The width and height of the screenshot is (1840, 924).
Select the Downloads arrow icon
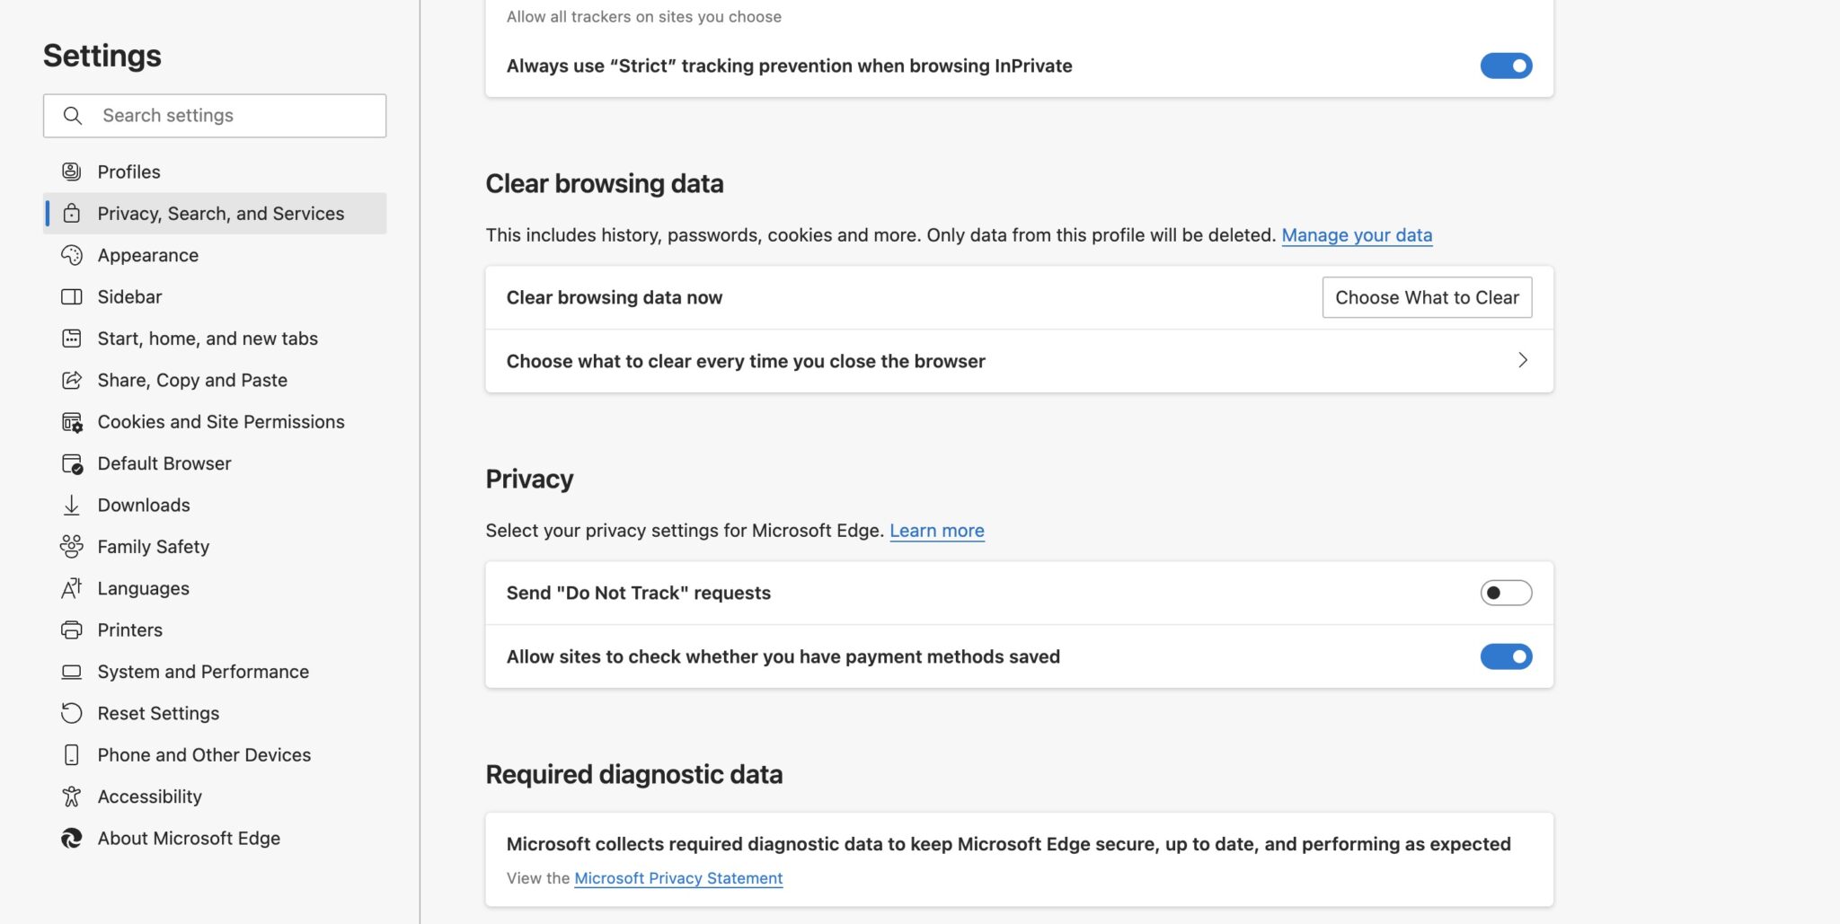(73, 505)
